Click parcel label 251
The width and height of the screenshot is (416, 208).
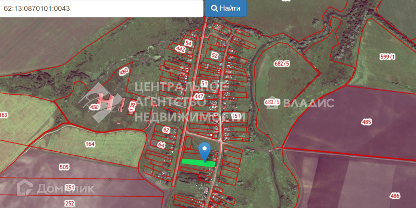pos(70,188)
